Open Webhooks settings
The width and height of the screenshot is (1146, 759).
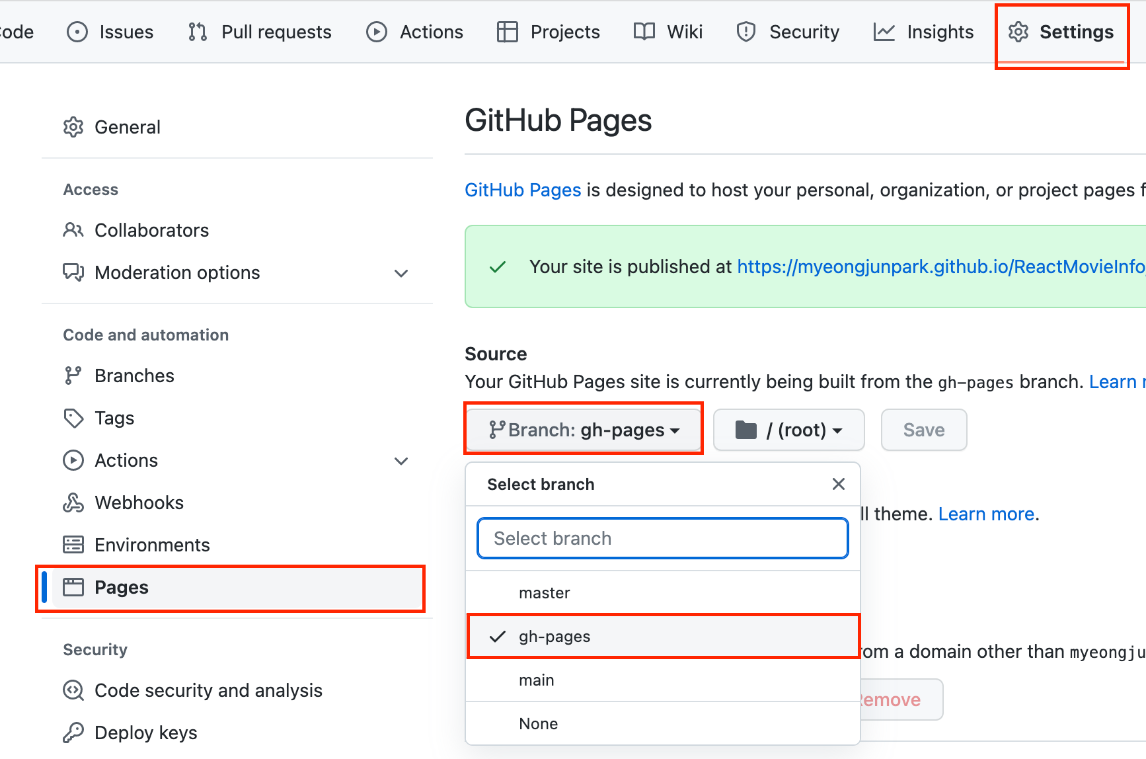tap(237, 502)
